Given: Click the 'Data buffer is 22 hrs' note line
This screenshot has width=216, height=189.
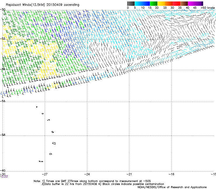Looking at the screenshot, I should [x=103, y=184].
